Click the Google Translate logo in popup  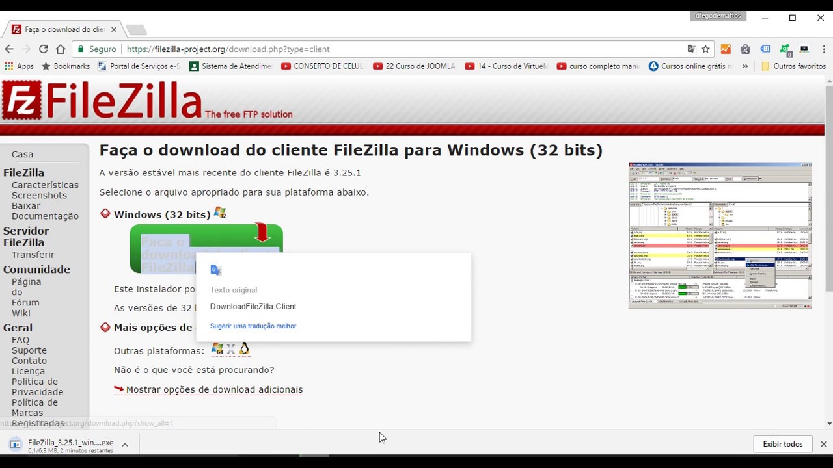(216, 270)
